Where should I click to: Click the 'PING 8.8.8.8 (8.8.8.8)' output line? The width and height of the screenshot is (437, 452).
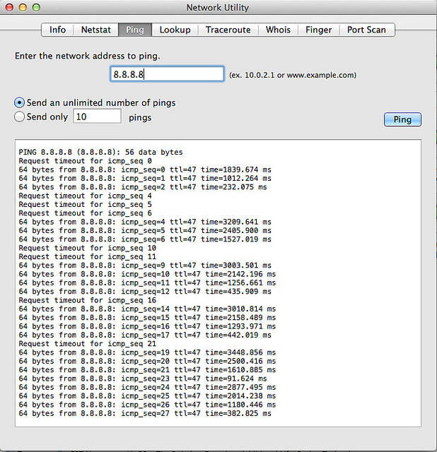click(x=100, y=152)
